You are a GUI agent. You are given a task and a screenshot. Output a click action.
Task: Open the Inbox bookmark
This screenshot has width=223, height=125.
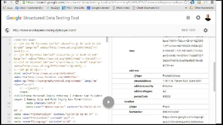click(x=29, y=8)
